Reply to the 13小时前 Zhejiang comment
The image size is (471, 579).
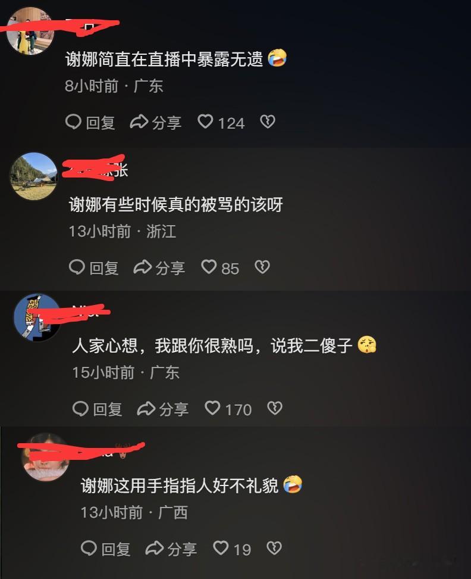[x=94, y=267]
